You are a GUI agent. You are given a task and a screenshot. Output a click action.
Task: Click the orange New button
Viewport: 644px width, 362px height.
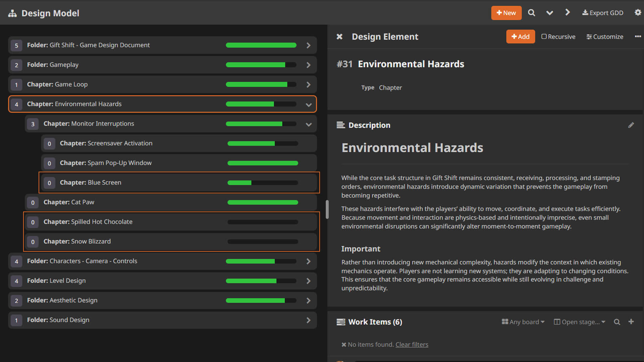click(506, 13)
